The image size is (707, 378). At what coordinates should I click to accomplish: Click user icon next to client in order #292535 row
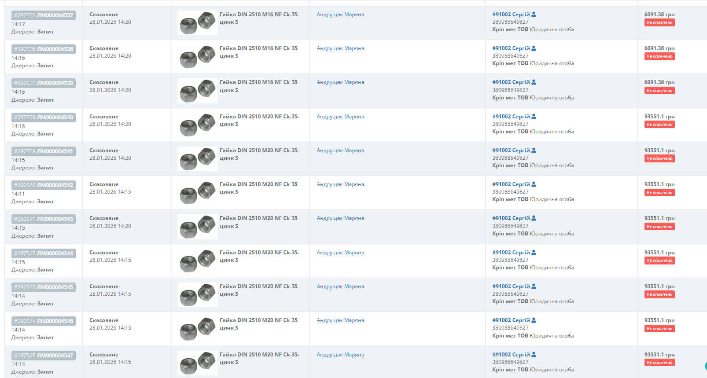(x=534, y=15)
